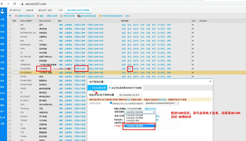246x141 pixels.
Task: Select the 京东快递 name cell
Action: [43, 53]
